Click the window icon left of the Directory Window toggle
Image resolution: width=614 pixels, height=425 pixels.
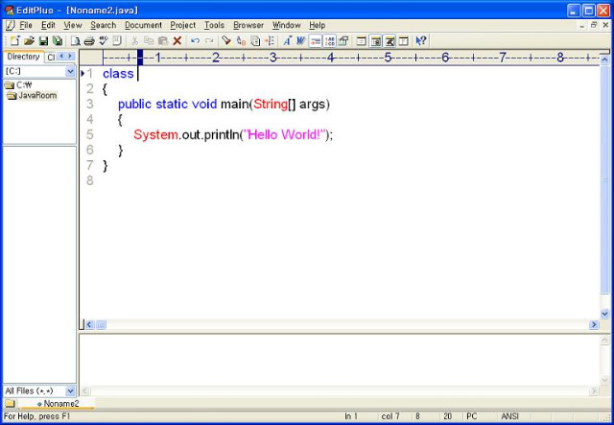tap(362, 40)
